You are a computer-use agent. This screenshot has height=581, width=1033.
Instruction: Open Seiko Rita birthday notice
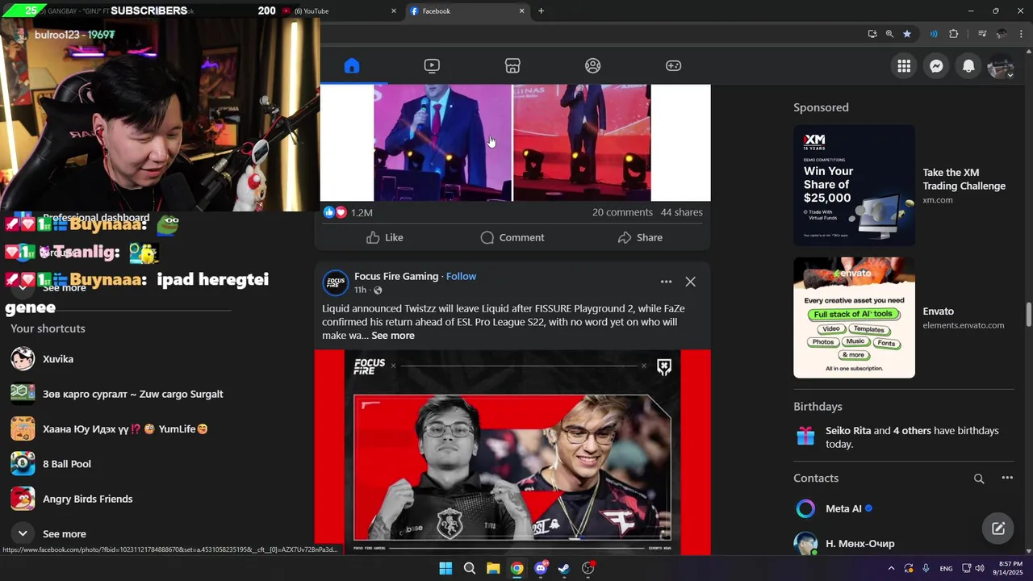tap(912, 437)
